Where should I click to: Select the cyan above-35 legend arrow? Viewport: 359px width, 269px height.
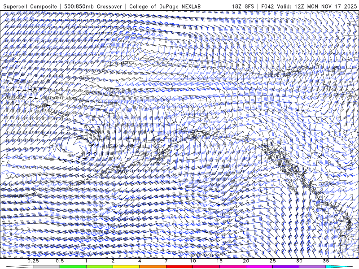click(x=339, y=267)
